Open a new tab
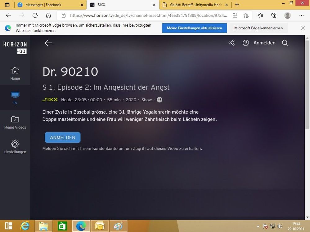The width and height of the screenshot is (310, 232). tap(237, 5)
